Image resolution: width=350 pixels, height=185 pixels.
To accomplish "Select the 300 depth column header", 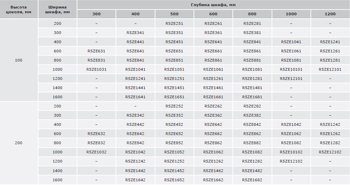I will (96, 14).
